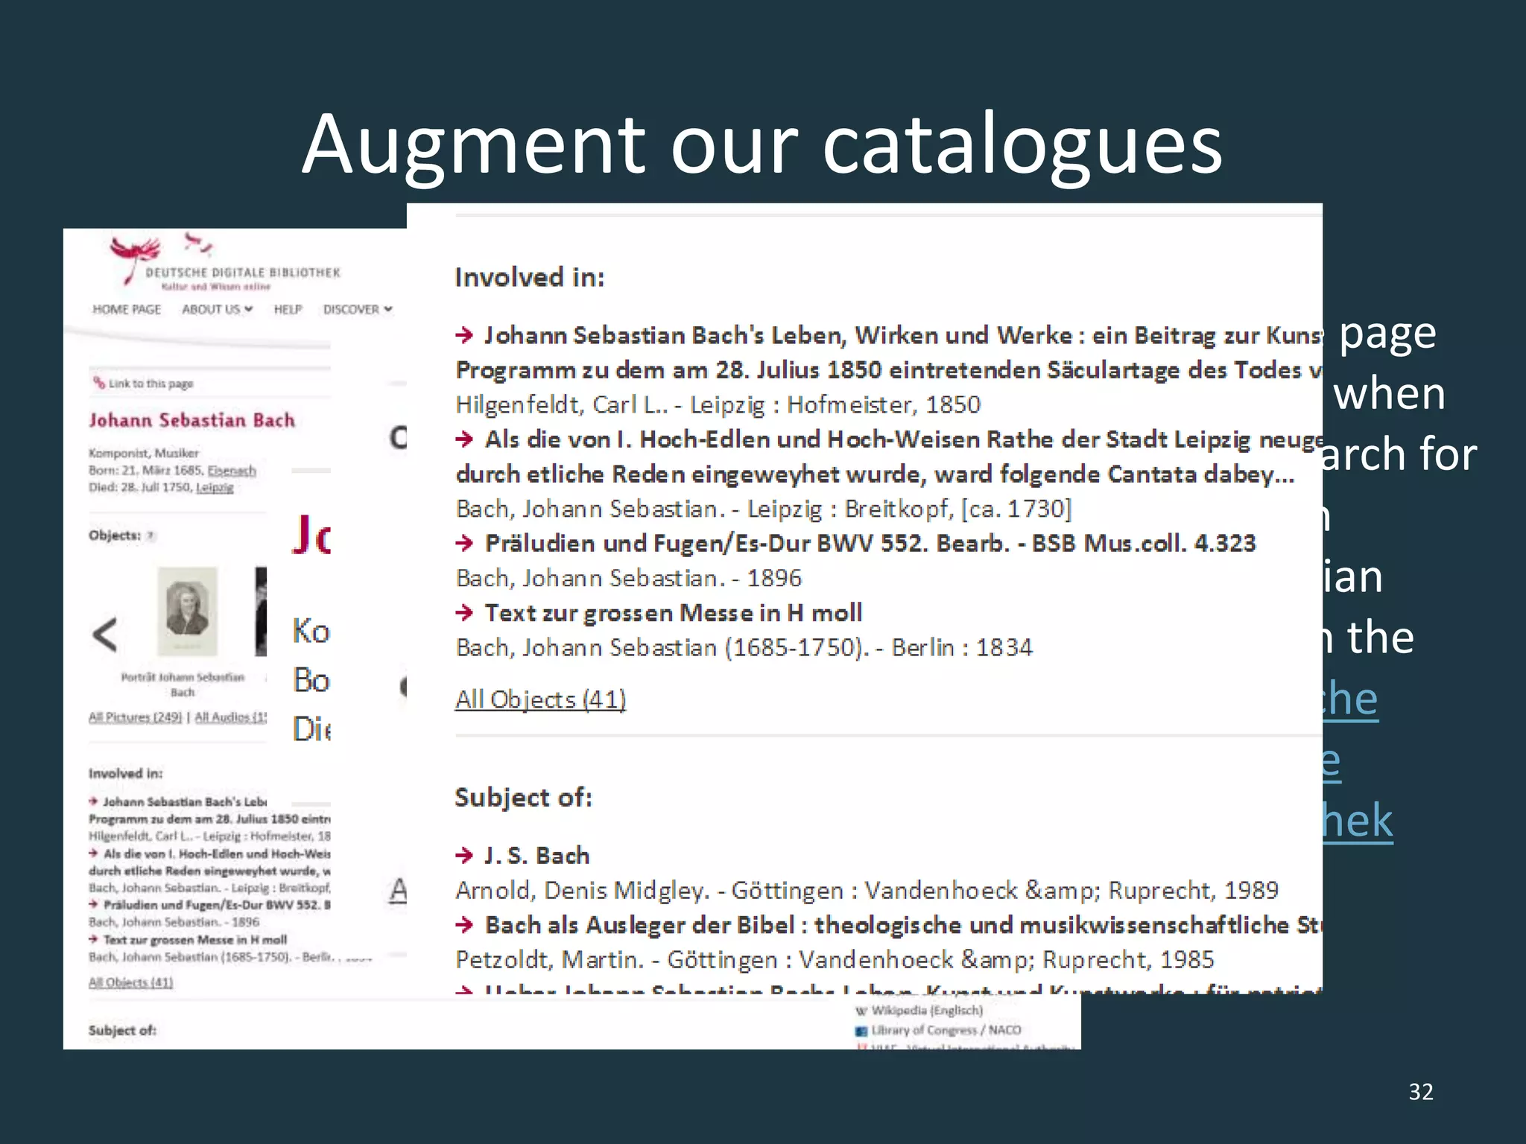Click slide number 32

[1421, 1092]
